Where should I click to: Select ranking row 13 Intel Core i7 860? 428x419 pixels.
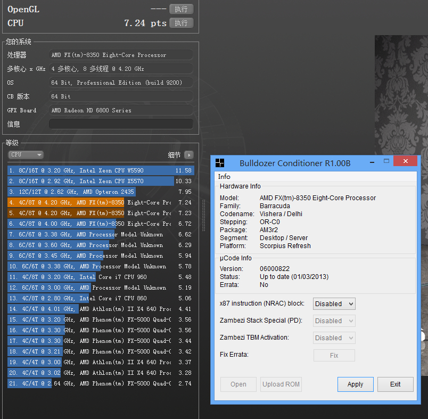pyautogui.click(x=101, y=298)
